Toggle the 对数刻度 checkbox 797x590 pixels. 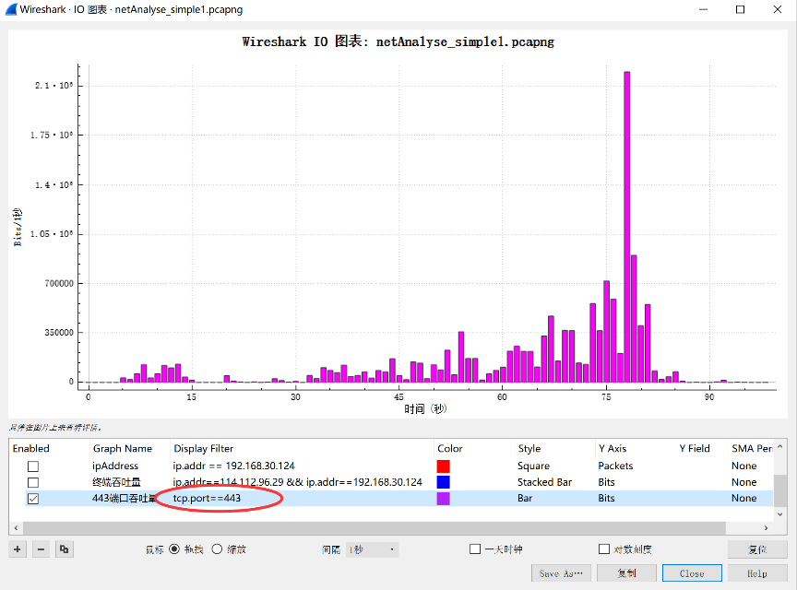(604, 549)
